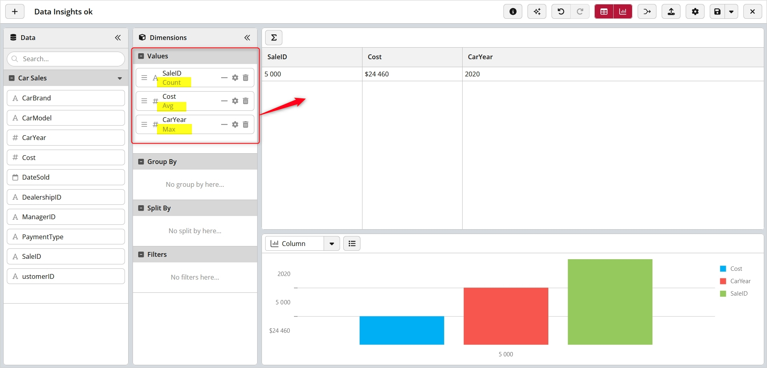Select the CarModel field
The height and width of the screenshot is (368, 767).
click(66, 118)
